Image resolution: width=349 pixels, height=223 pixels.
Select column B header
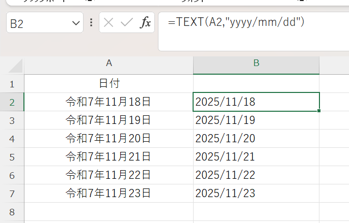pyautogui.click(x=256, y=63)
